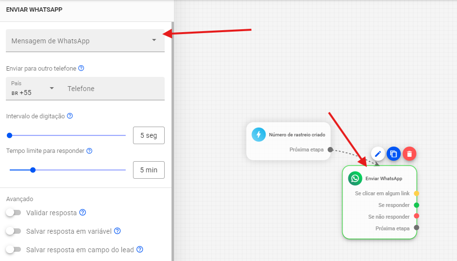Open the Mensagem de WhatsApp dropdown
Image resolution: width=457 pixels, height=261 pixels.
[85, 41]
